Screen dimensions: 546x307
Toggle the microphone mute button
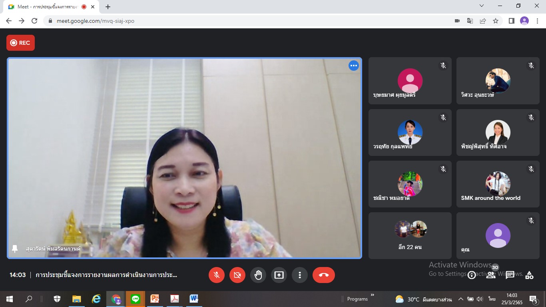(217, 275)
